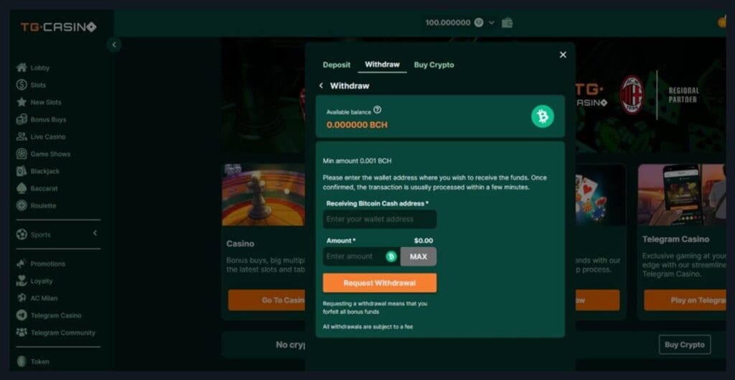Focus the Enter amount input field
735x380 pixels.
coord(362,256)
